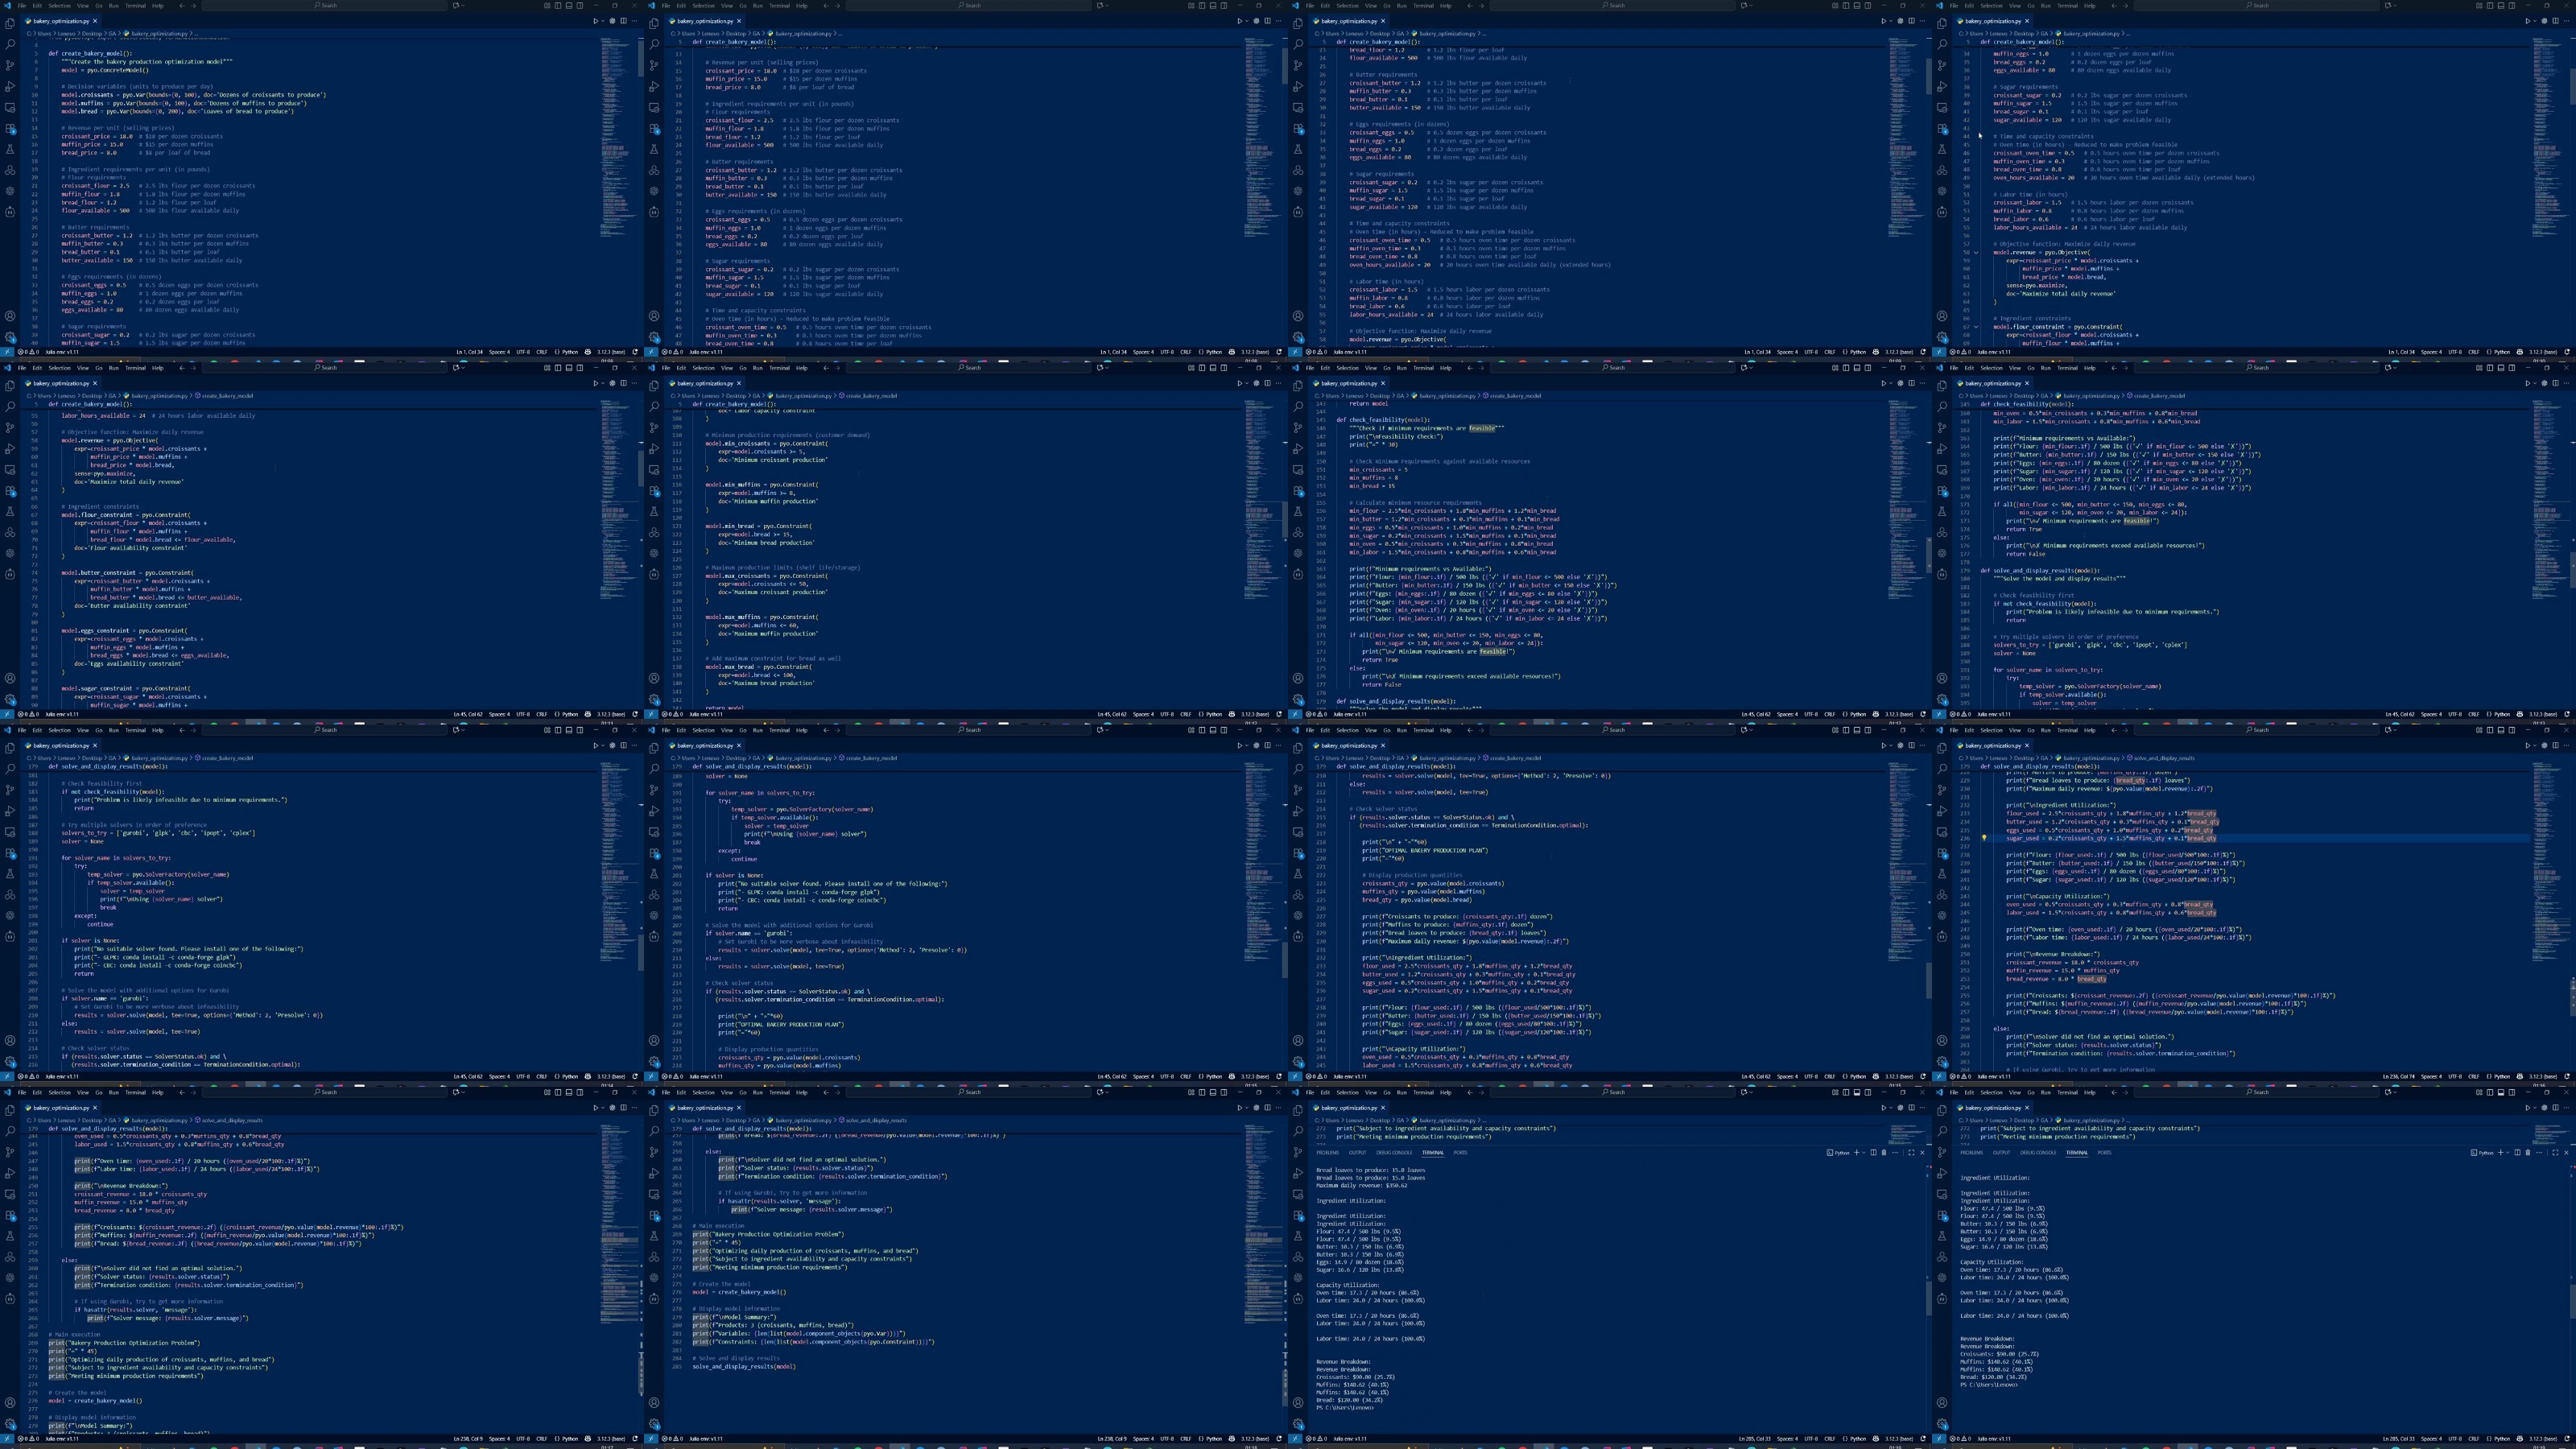Click 'Julia env: v1.11' in pyo.ConcreteModel() window
The image size is (2576, 1449).
pos(62,352)
